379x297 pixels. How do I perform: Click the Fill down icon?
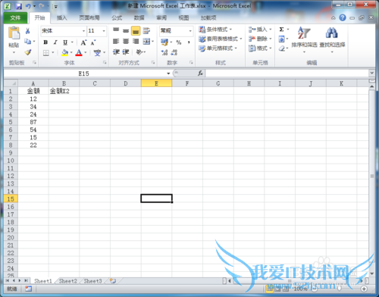281,39
